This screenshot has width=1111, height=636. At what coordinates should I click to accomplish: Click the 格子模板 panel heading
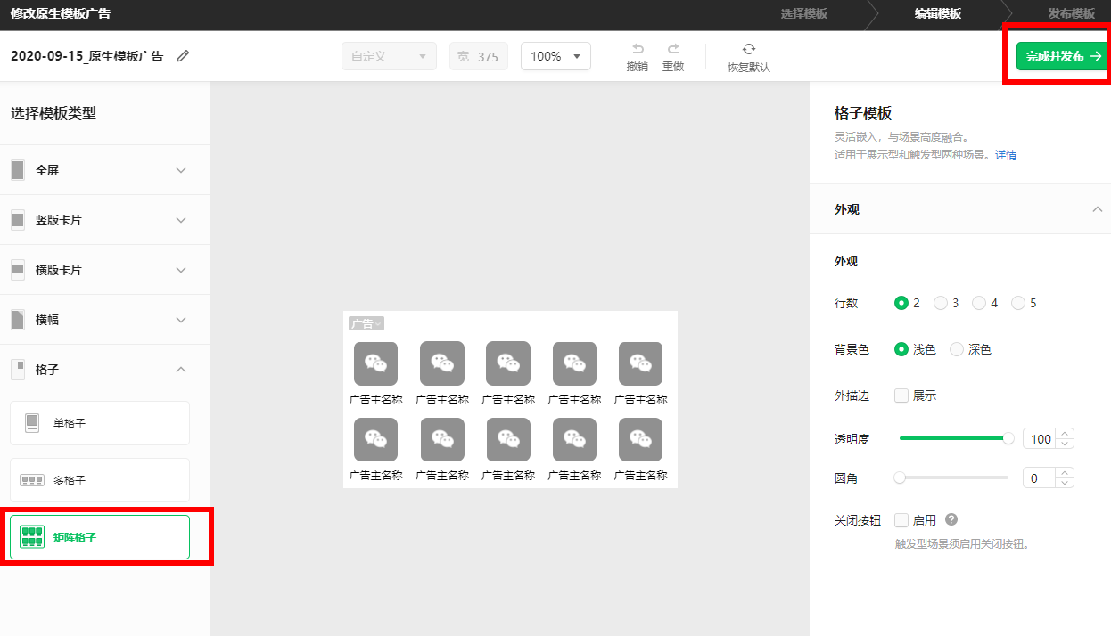tap(863, 113)
